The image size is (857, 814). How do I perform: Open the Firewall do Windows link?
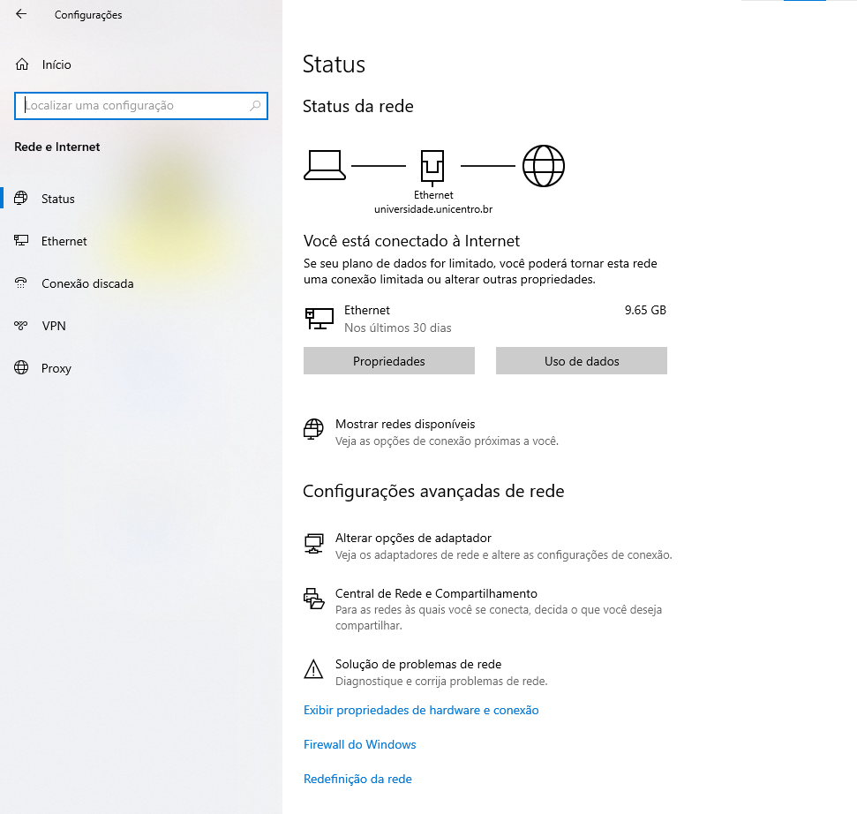click(359, 744)
